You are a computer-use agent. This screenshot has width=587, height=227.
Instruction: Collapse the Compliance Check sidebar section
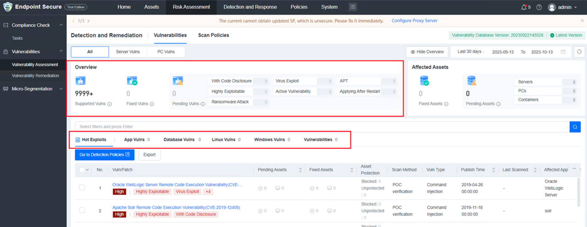[x=61, y=25]
